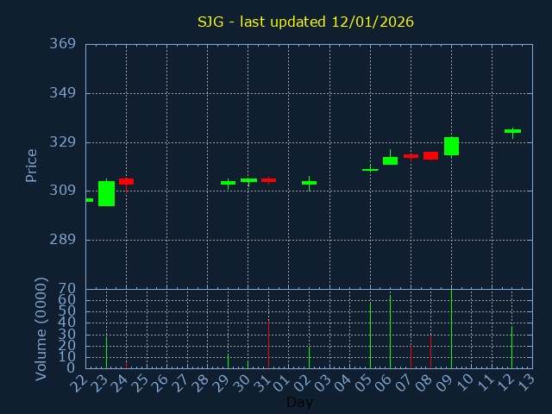Click the green candlestick on day 29
Screen dimensions: 552x414
tap(228, 183)
